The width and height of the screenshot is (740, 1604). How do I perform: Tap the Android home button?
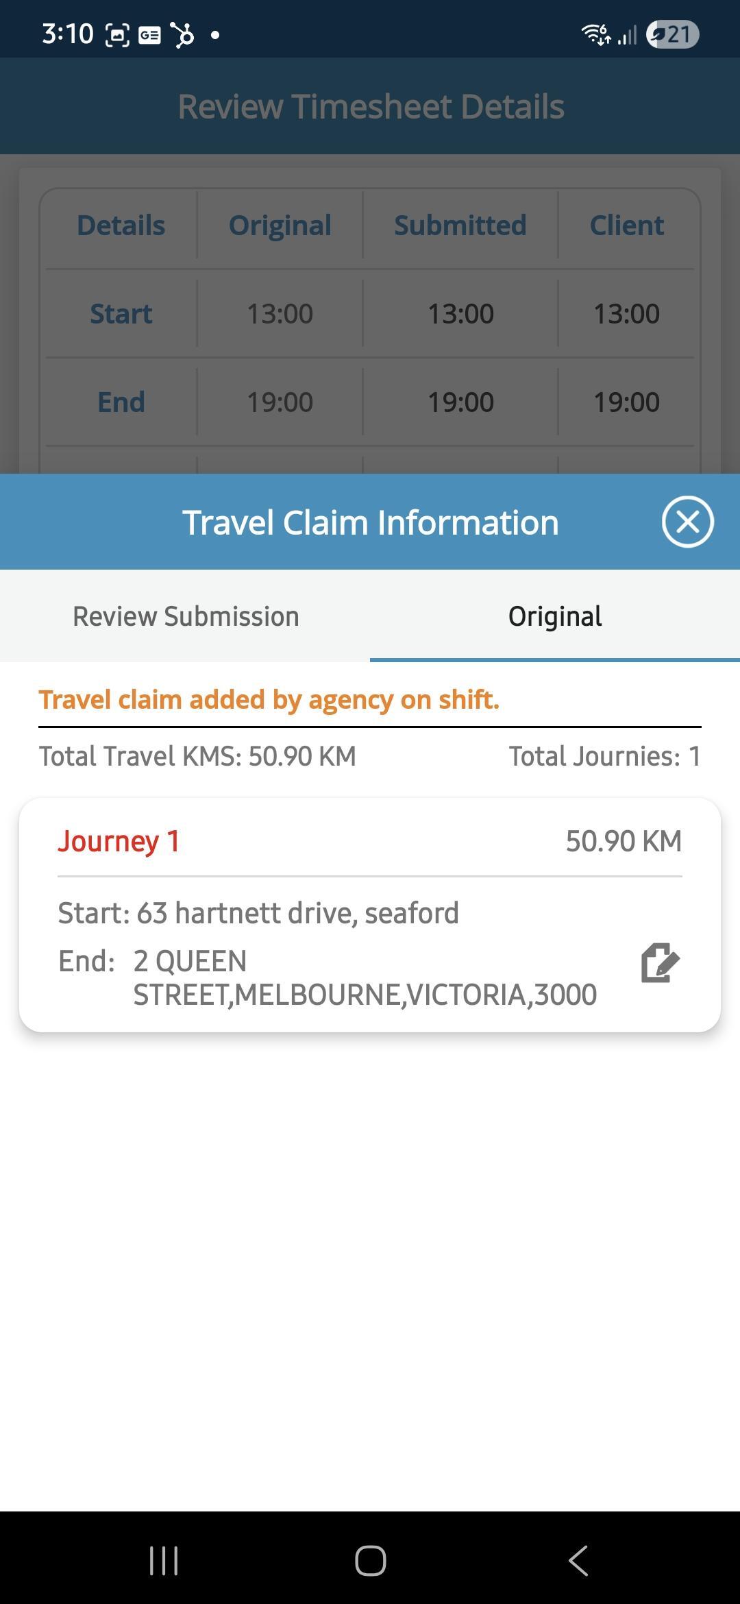point(370,1561)
